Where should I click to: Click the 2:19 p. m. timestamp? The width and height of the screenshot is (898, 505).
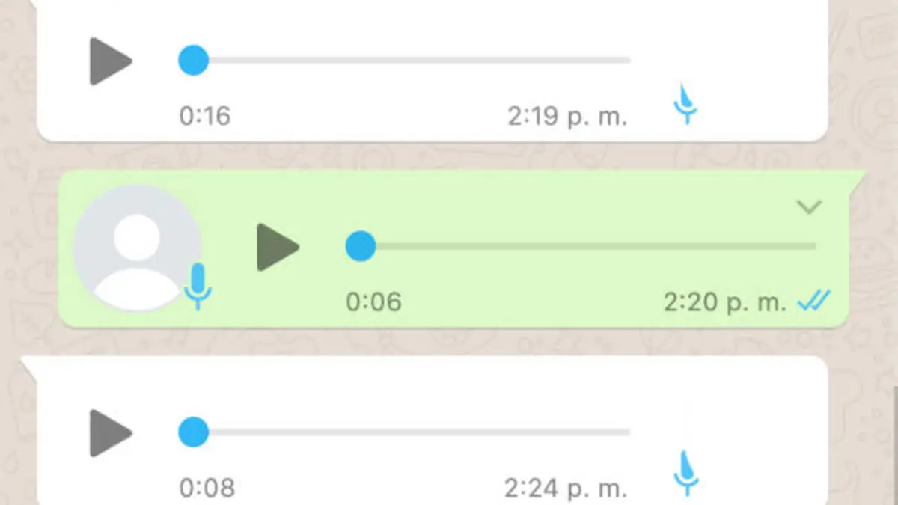(567, 117)
